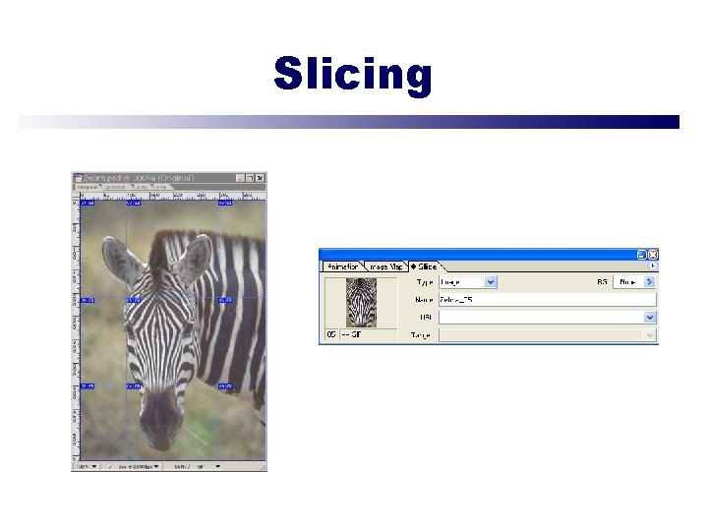Expand the Target dropdown arrow
Viewport: 708px width, 531px height.
pos(650,335)
